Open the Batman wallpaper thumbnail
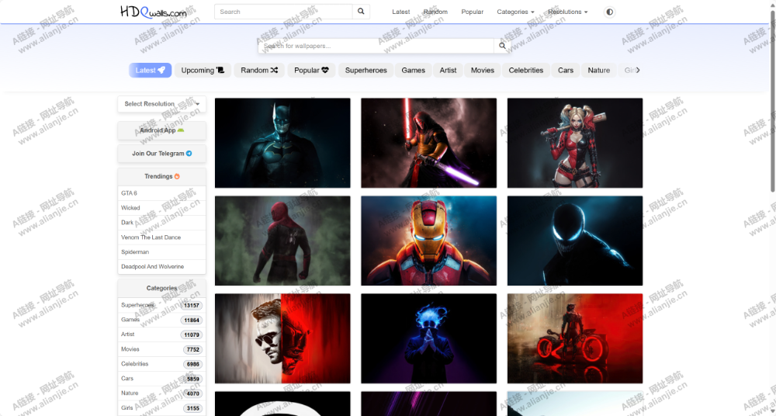The width and height of the screenshot is (776, 416). (x=282, y=143)
